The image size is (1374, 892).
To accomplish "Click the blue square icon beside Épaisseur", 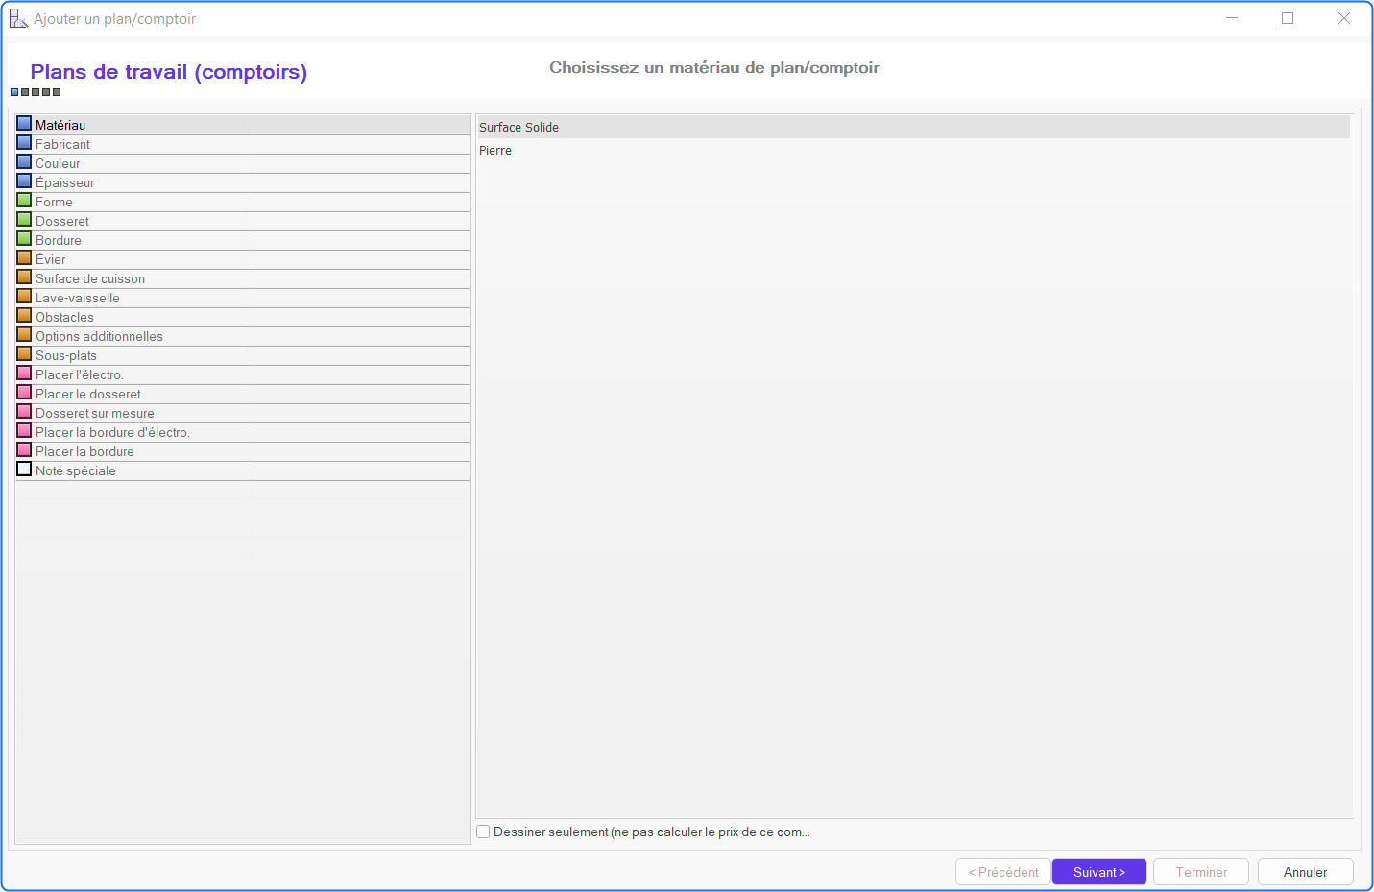I will [24, 181].
